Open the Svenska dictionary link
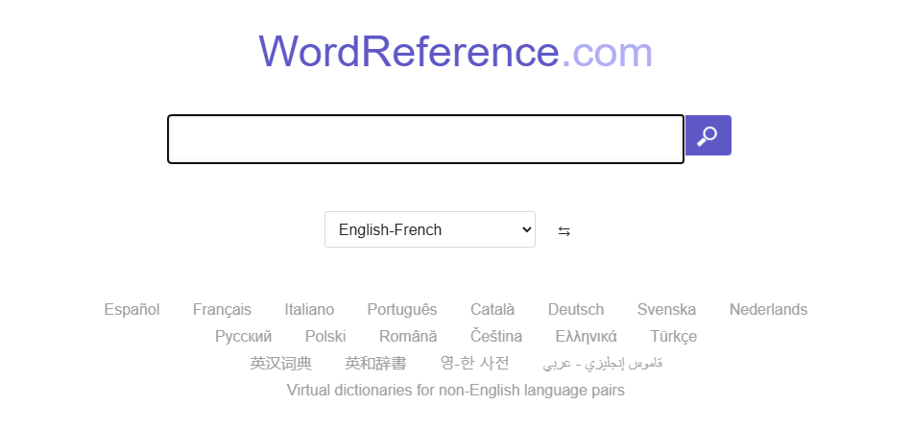Viewport: 912px width, 429px height. 666,309
